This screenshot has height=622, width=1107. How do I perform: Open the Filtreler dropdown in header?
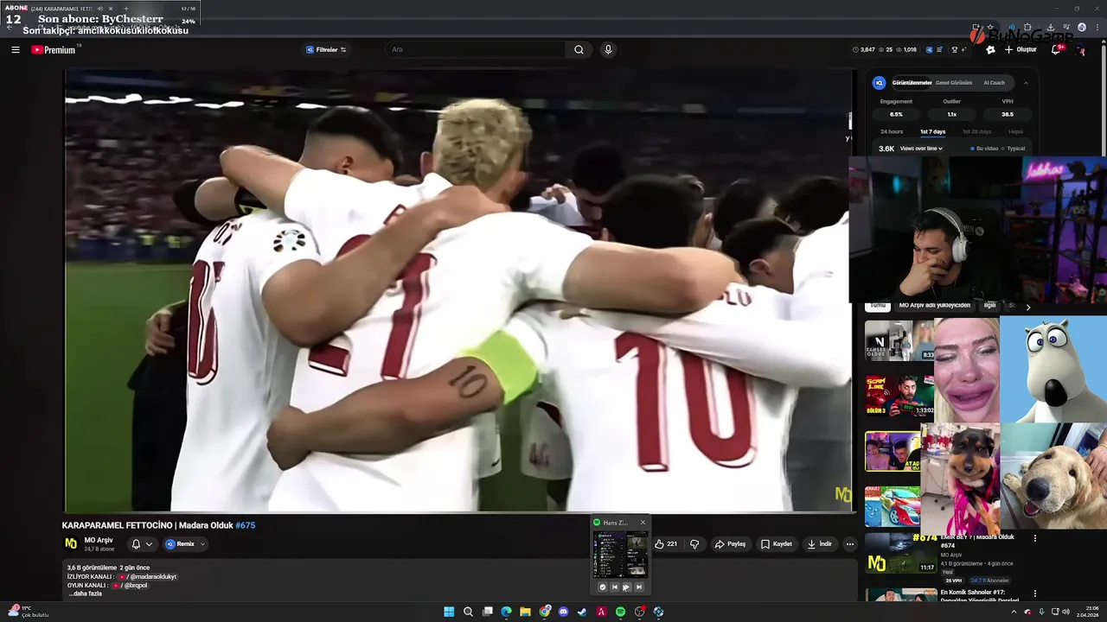[326, 50]
